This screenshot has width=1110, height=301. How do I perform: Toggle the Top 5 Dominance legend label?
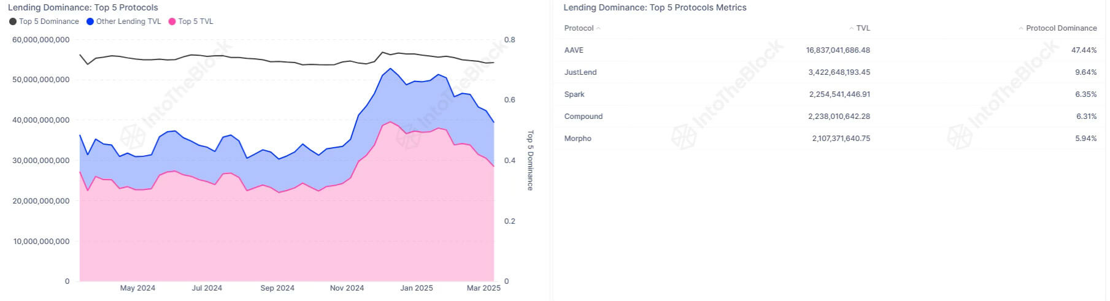[x=49, y=21]
